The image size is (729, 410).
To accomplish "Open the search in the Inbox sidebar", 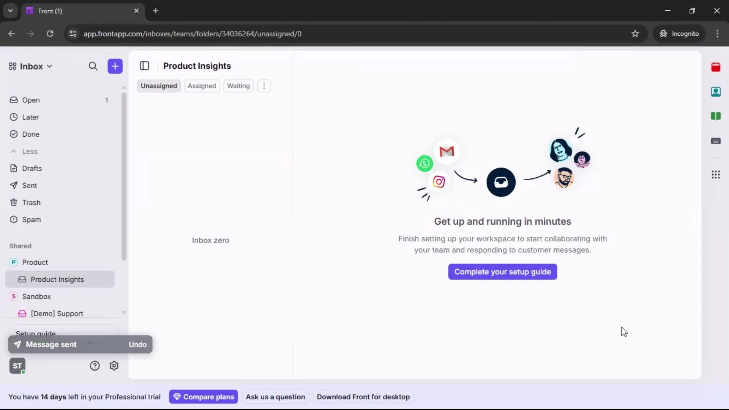I will pos(93,66).
